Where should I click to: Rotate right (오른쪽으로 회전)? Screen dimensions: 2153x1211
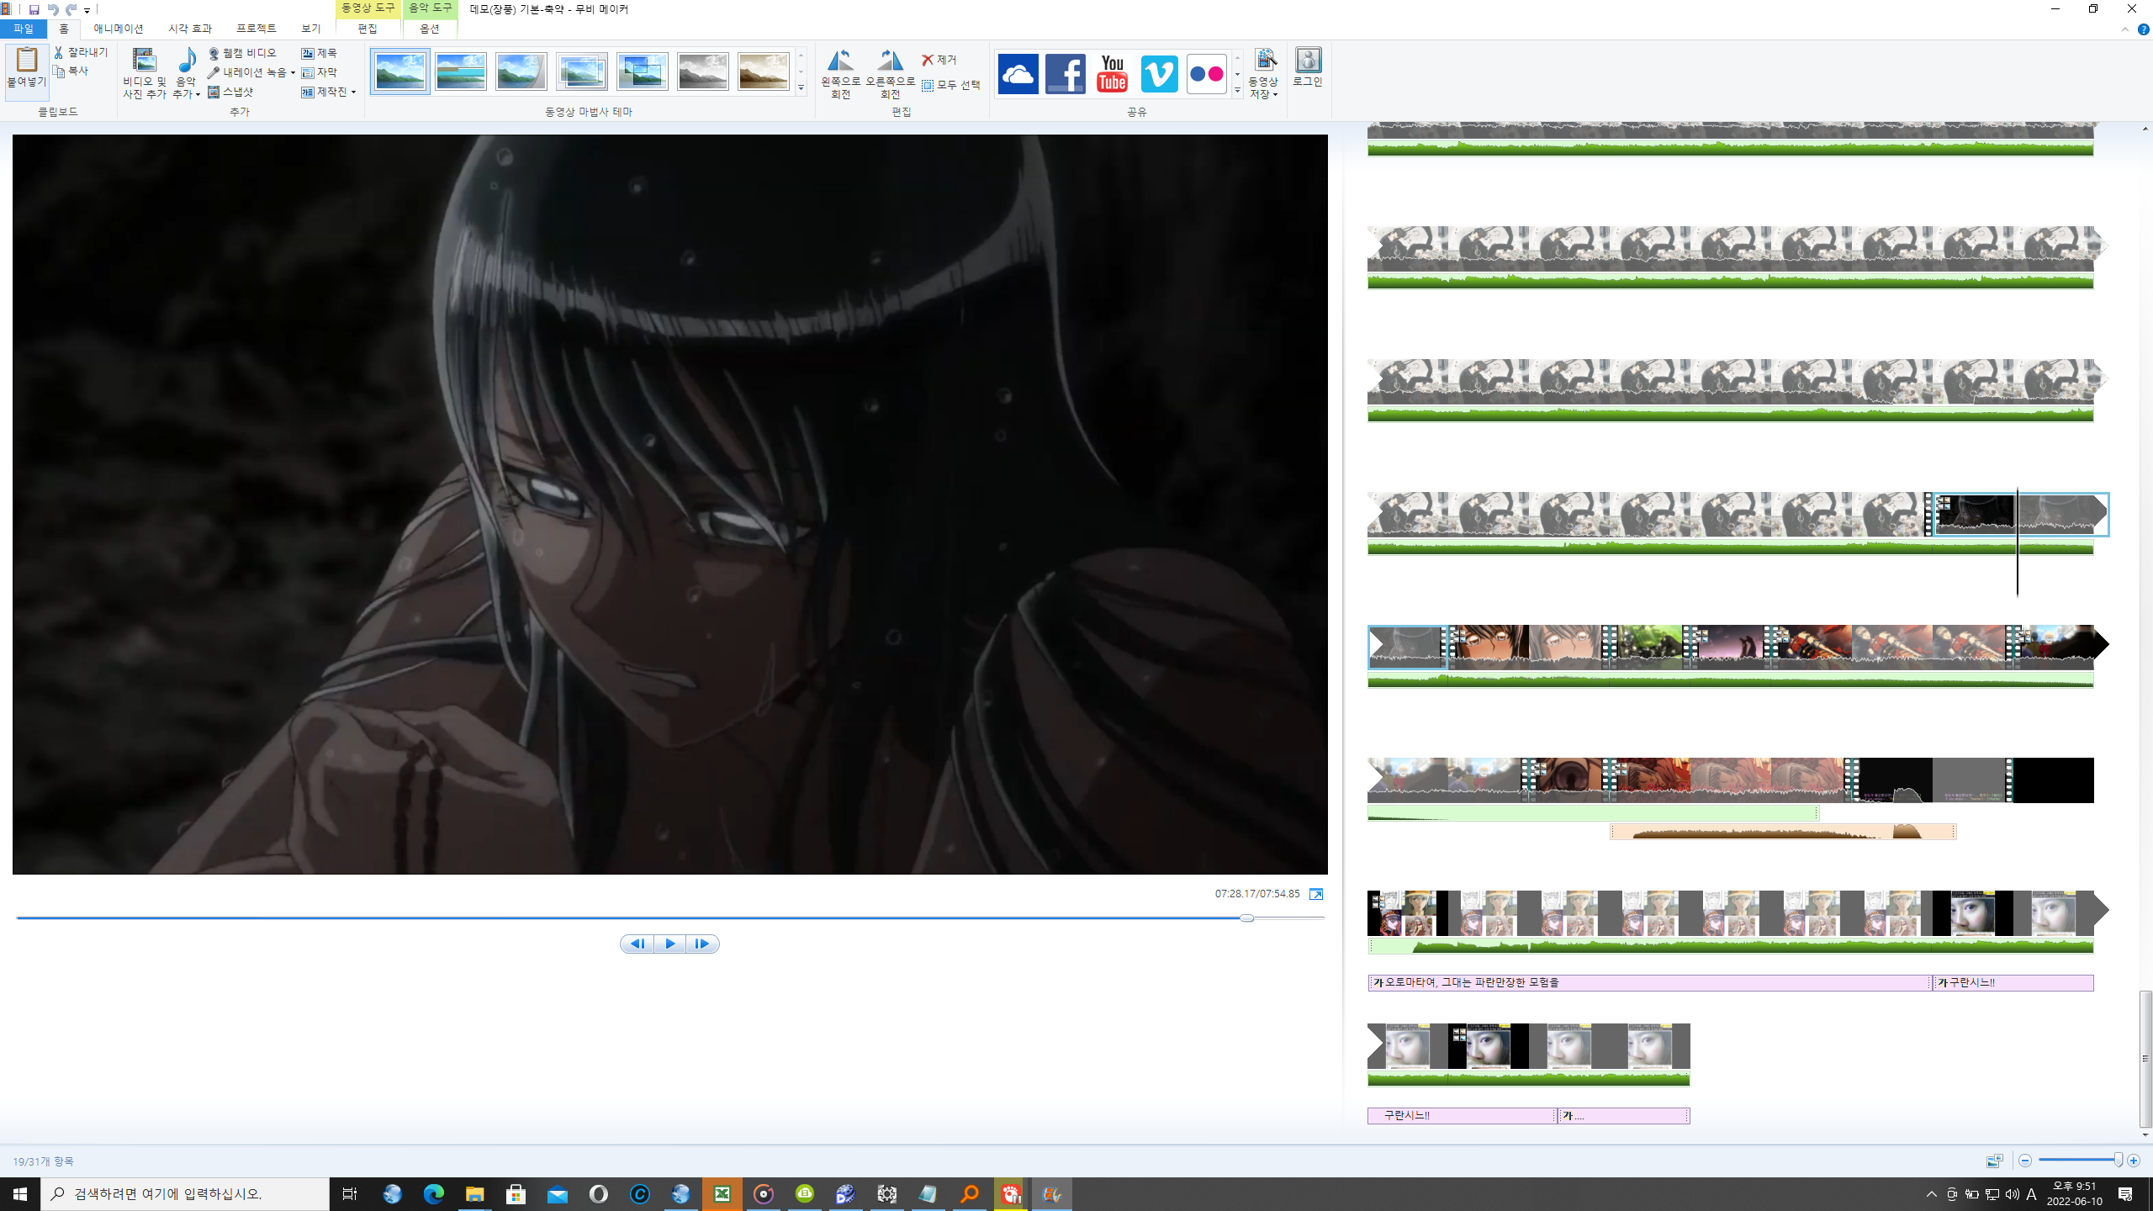pyautogui.click(x=890, y=74)
